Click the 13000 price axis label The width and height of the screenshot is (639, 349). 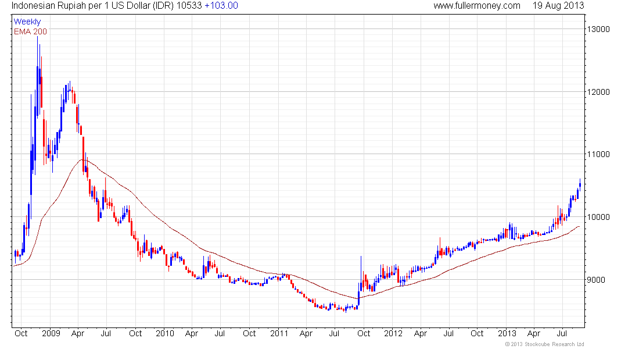598,29
